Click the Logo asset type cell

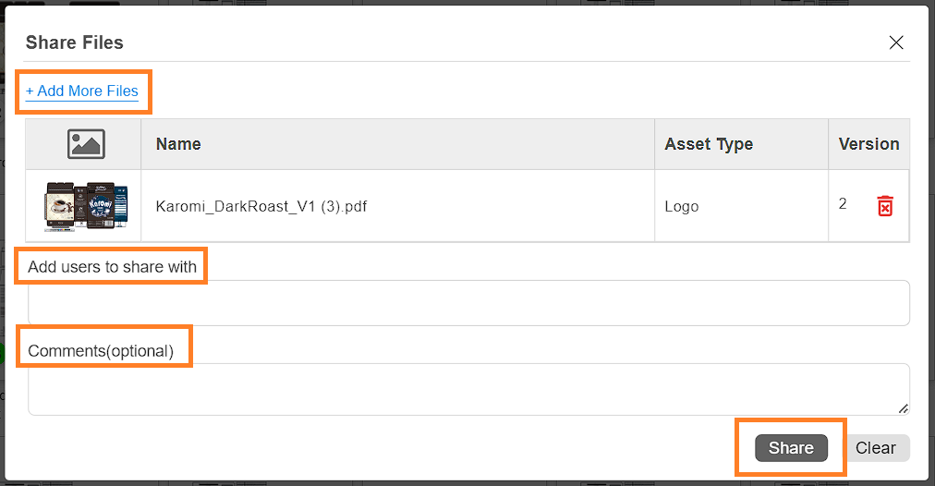[682, 206]
